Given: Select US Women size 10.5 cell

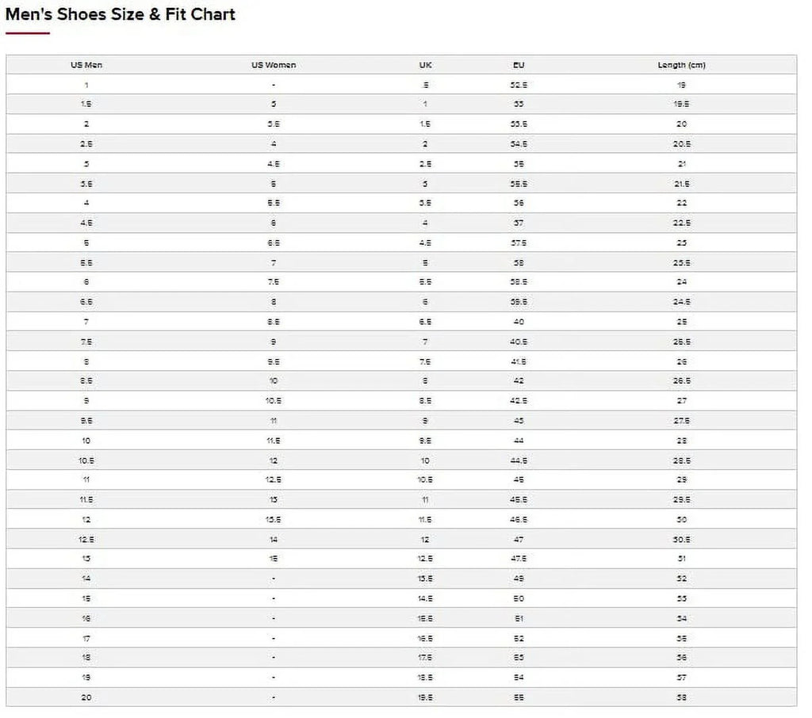Looking at the screenshot, I should click(274, 401).
